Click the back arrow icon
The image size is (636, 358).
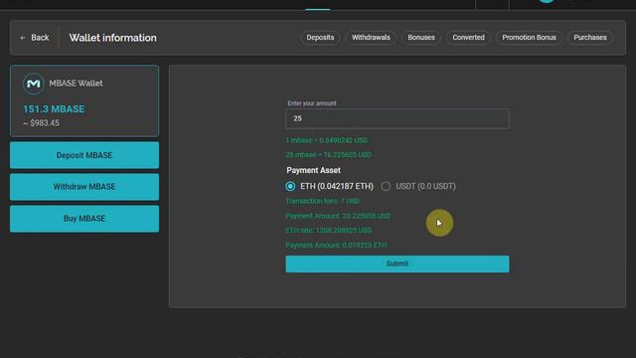(x=23, y=38)
